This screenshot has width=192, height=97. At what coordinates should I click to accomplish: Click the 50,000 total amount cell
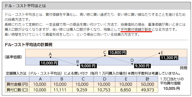[147, 84]
